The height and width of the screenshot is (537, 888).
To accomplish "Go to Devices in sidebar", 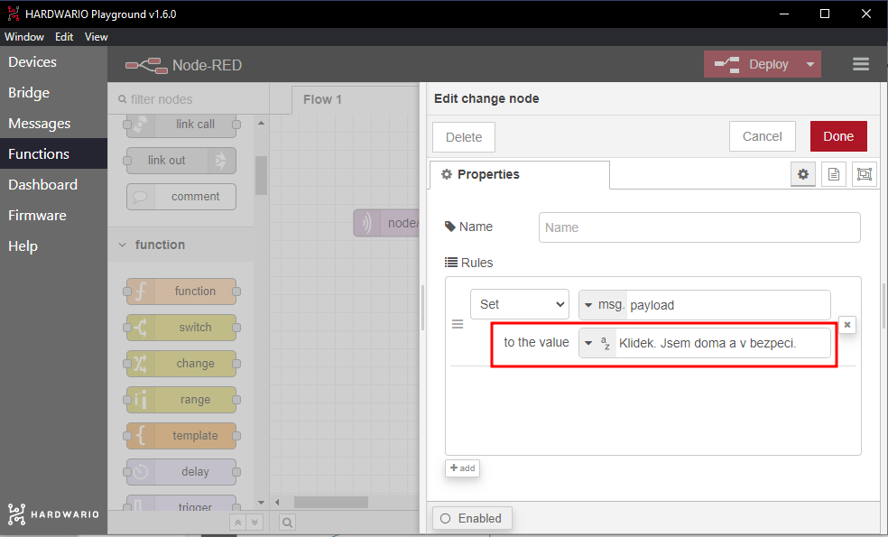I will click(53, 61).
